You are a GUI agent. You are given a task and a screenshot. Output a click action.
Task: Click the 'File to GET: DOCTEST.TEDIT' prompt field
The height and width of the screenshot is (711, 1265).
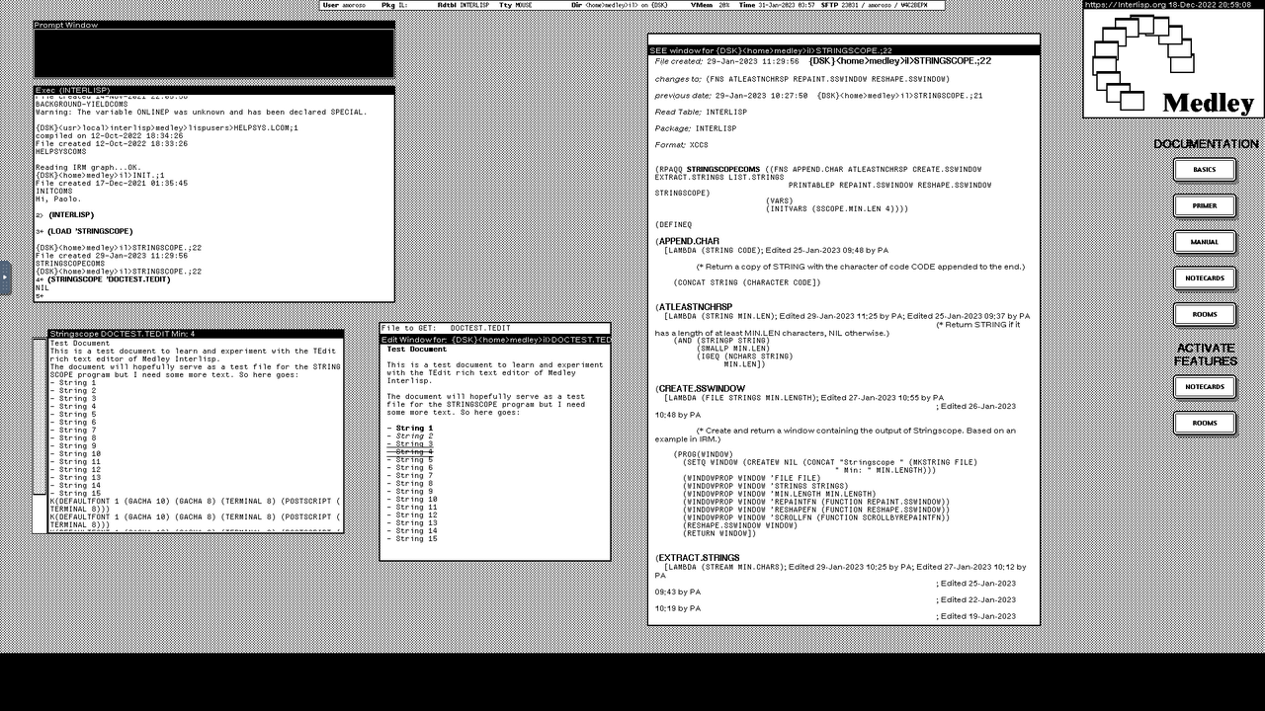tap(495, 328)
